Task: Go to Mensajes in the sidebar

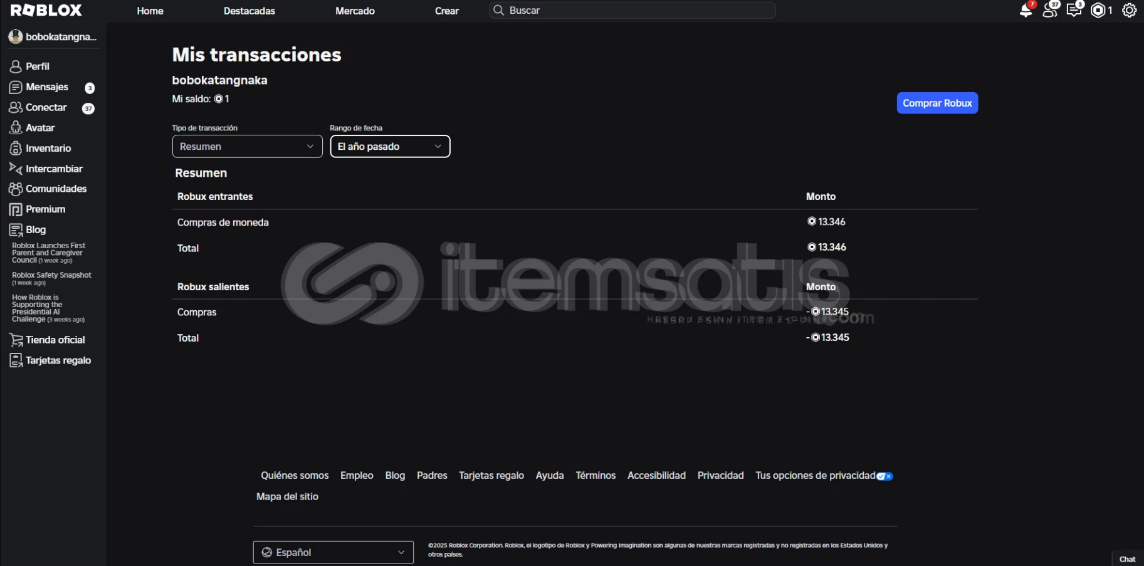Action: tap(47, 87)
